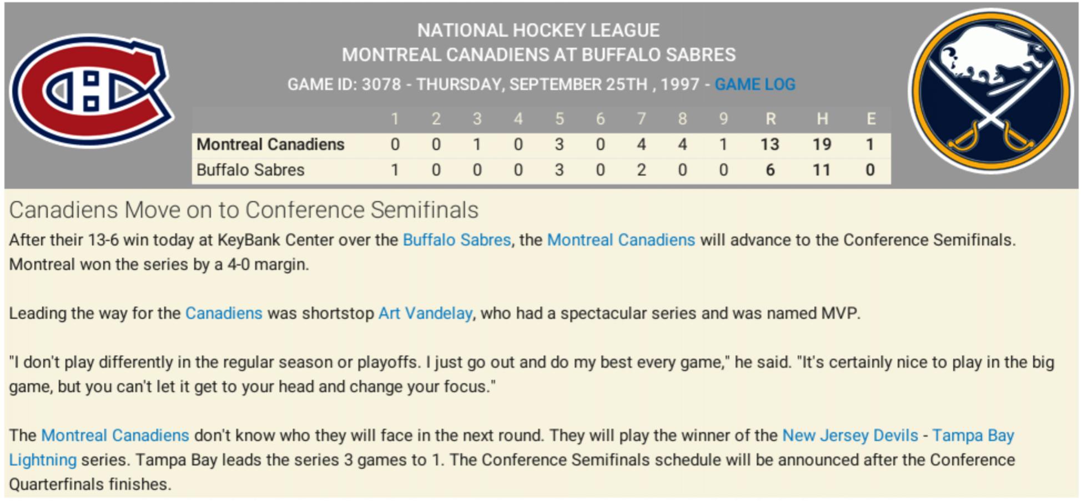Screen dimensions: 1082x501
Task: Click the H column header in the box score
Action: tap(822, 119)
